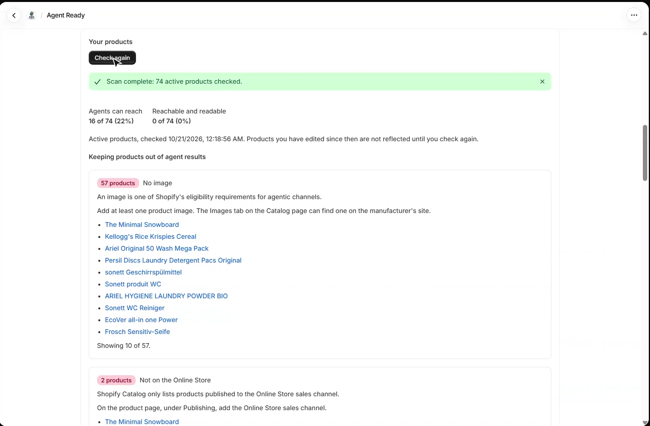Open The Minimal Snowboard link under No image
The width and height of the screenshot is (650, 426).
pos(142,225)
